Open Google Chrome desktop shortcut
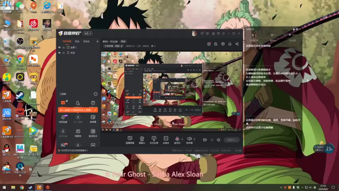339x191 pixels. [x=20, y=62]
